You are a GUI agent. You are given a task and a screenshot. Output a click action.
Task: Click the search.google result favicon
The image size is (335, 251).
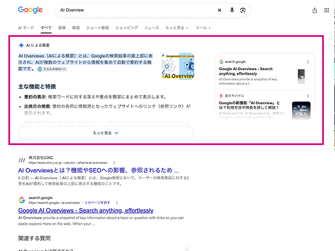[22, 200]
